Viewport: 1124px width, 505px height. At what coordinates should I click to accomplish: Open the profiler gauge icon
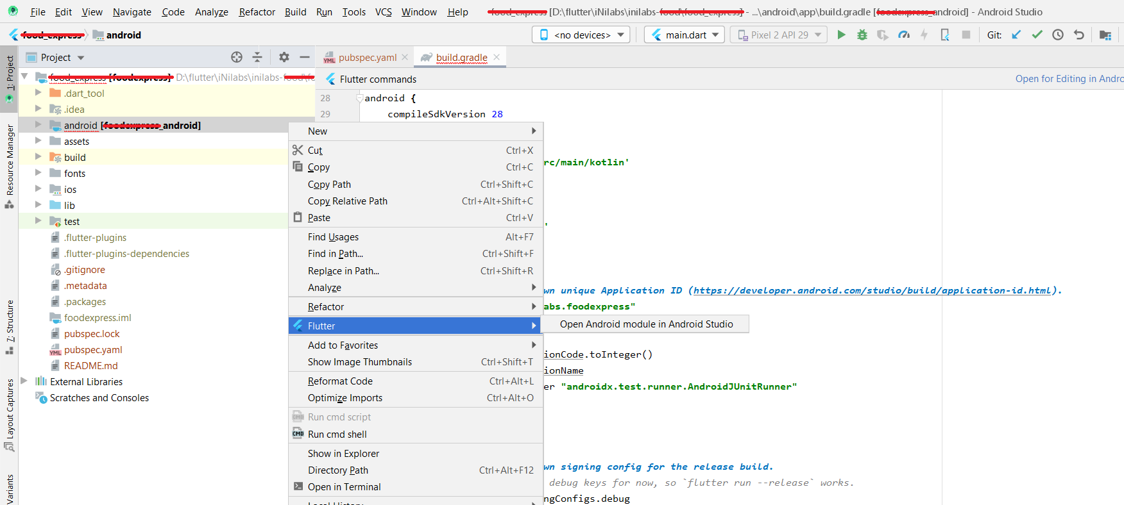[x=904, y=35]
